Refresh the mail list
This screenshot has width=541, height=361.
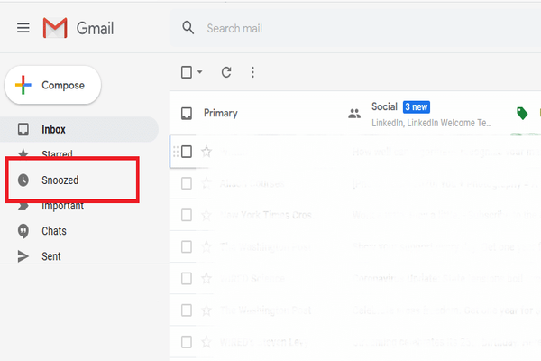point(226,72)
